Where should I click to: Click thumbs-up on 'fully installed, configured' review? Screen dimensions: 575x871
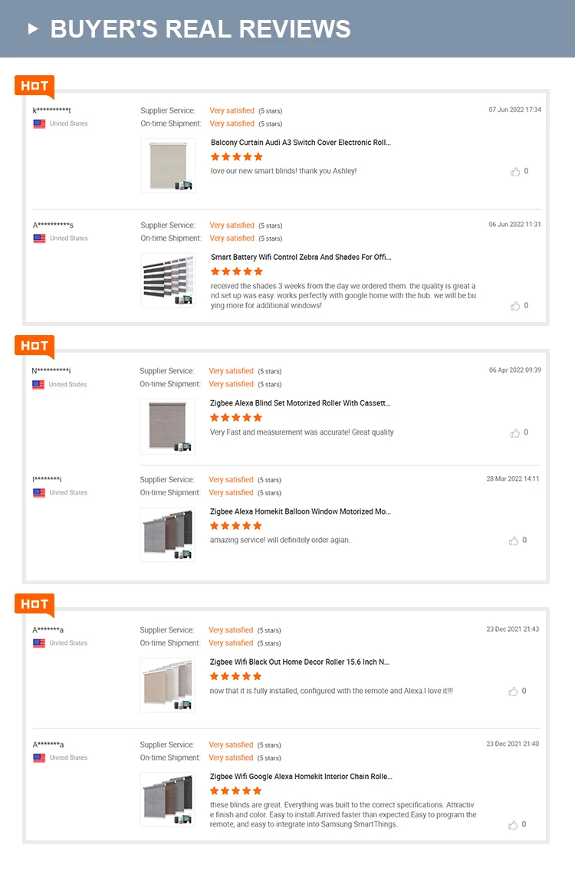click(514, 692)
